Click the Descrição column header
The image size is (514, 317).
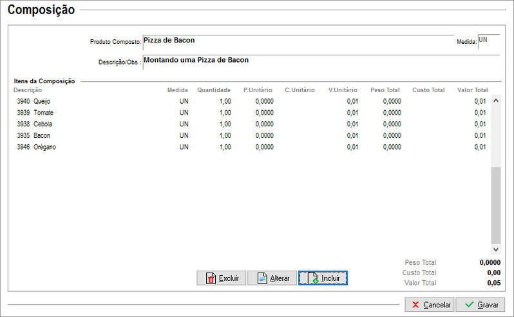pyautogui.click(x=28, y=90)
